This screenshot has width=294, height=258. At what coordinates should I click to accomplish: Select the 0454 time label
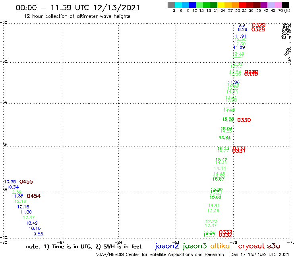point(34,196)
